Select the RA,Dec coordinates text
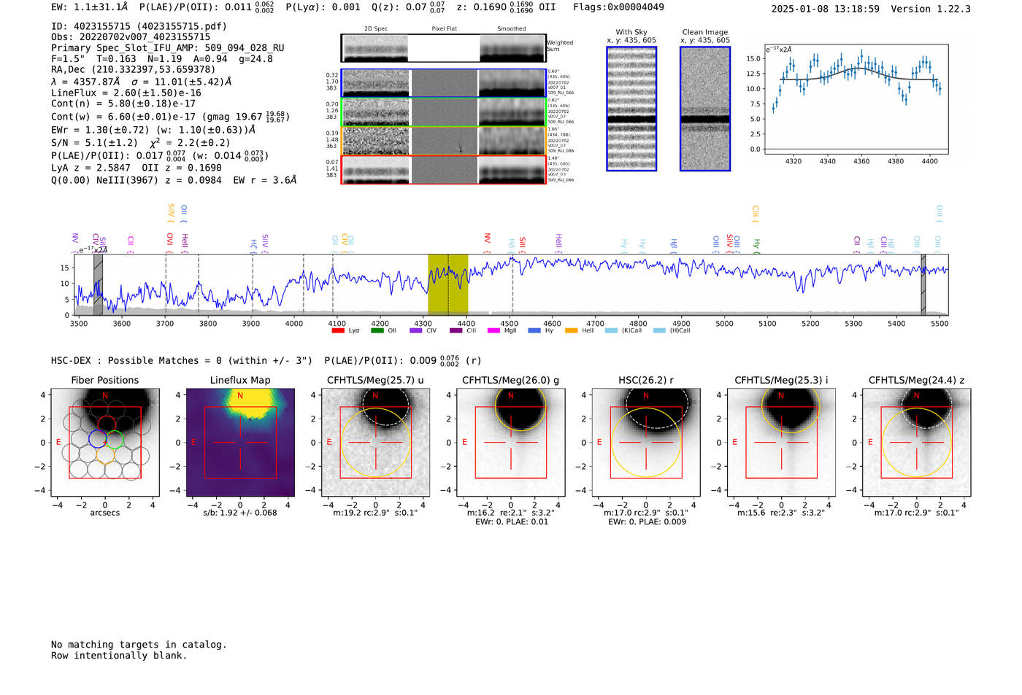The height and width of the screenshot is (695, 1022). click(134, 70)
